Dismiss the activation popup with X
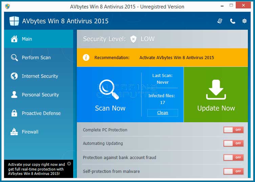 click(69, 163)
